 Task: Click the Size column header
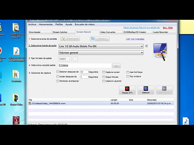click(x=131, y=100)
